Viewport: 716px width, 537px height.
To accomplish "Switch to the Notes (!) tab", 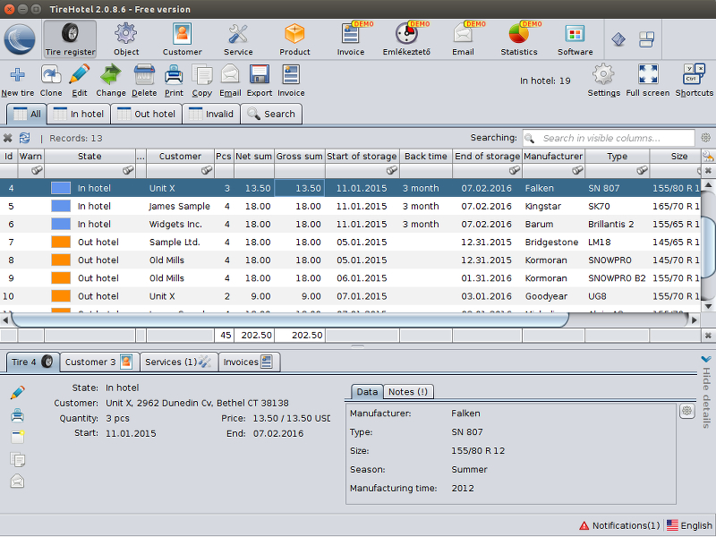I will (408, 392).
